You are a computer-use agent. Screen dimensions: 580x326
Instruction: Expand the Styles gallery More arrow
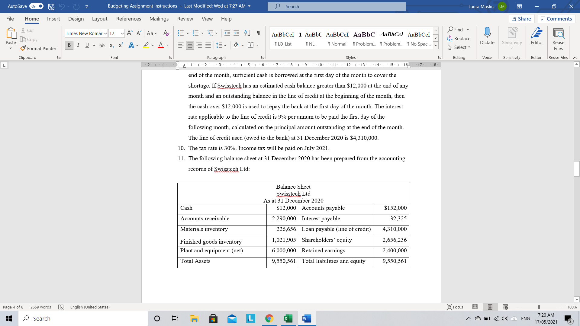tap(436, 46)
